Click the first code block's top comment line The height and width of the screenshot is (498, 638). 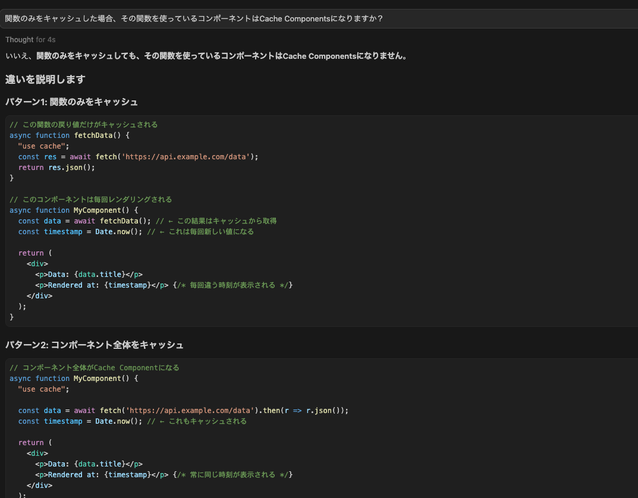tap(84, 125)
